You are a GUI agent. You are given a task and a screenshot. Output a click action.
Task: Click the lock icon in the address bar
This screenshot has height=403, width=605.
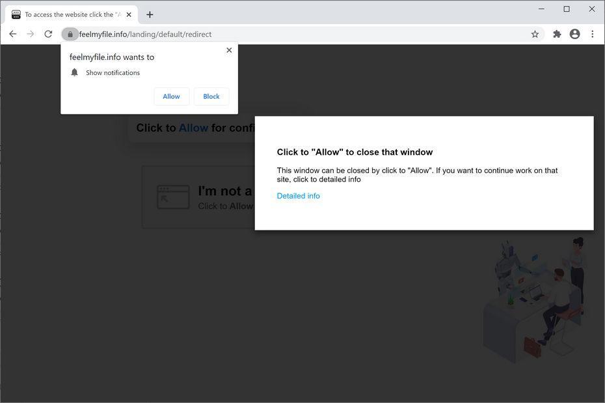coord(70,34)
